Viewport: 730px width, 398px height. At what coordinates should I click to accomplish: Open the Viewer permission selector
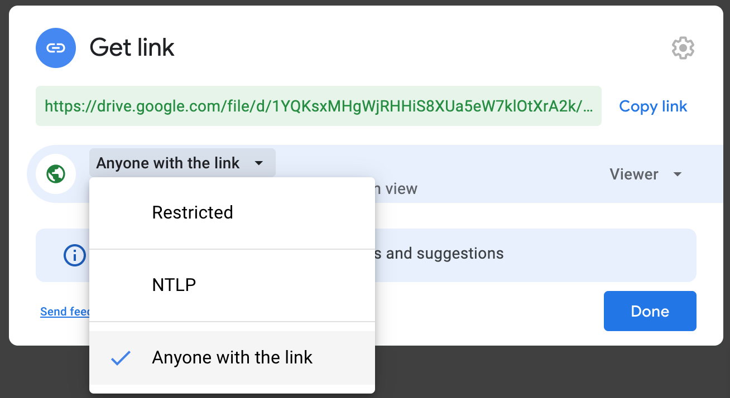(x=646, y=174)
